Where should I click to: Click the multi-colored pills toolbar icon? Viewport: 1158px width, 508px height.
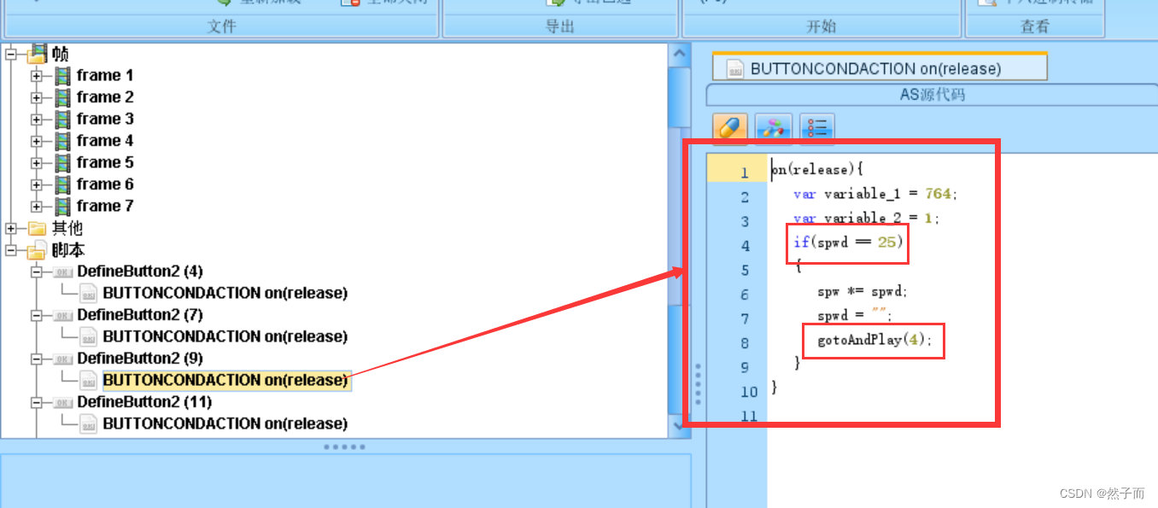(x=774, y=128)
